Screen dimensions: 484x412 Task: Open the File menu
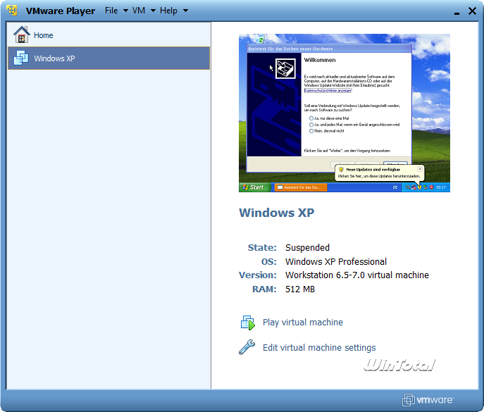[111, 11]
